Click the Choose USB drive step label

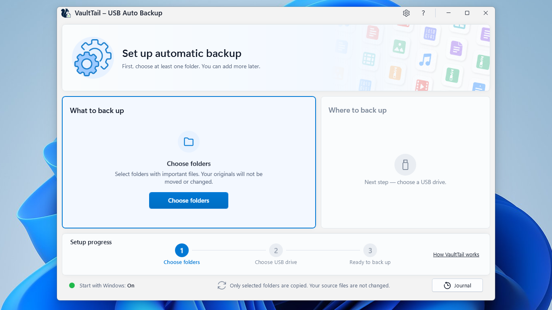(276, 262)
